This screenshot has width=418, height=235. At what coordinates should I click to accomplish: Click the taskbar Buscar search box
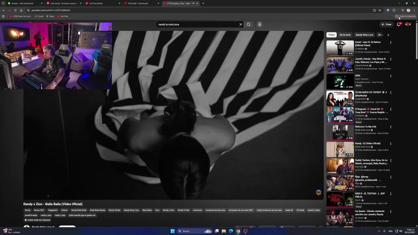(195, 231)
